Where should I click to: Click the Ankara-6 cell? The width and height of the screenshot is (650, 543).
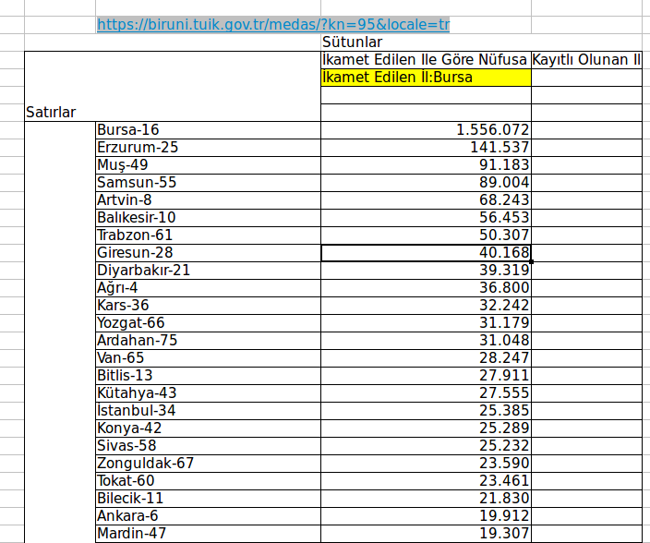[127, 515]
